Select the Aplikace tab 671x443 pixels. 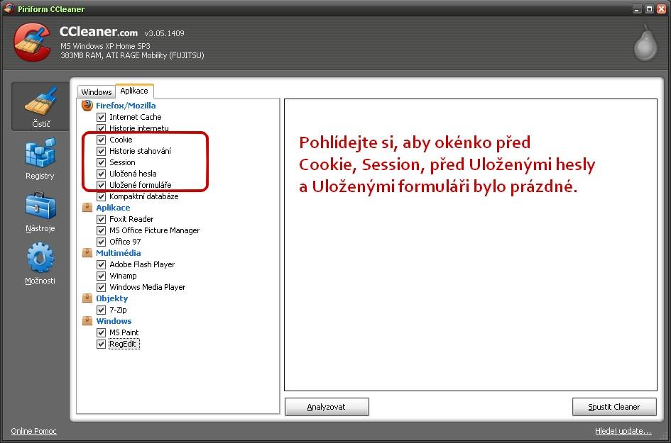134,91
